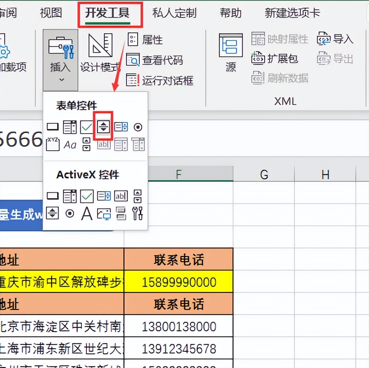
Task: Insert a form control Scroll Bar
Action: (86, 144)
